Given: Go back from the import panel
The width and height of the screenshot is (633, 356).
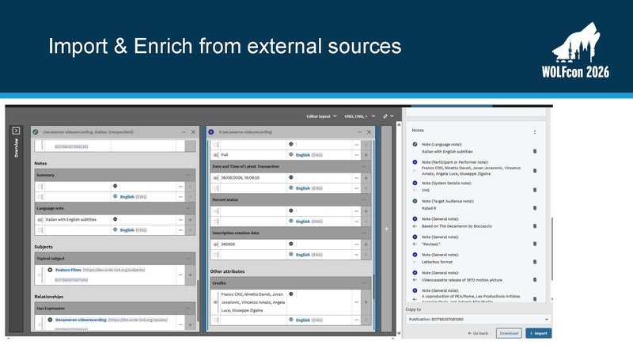Looking at the screenshot, I should (478, 333).
